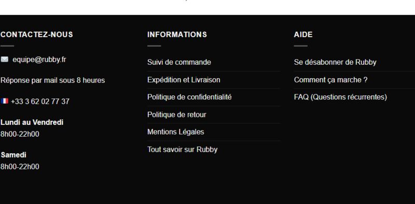Select Se désabonner de Rubby
415x204 pixels.
(x=335, y=62)
